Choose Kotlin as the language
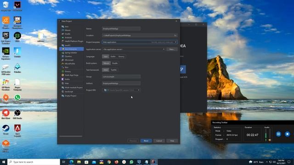 point(113,56)
